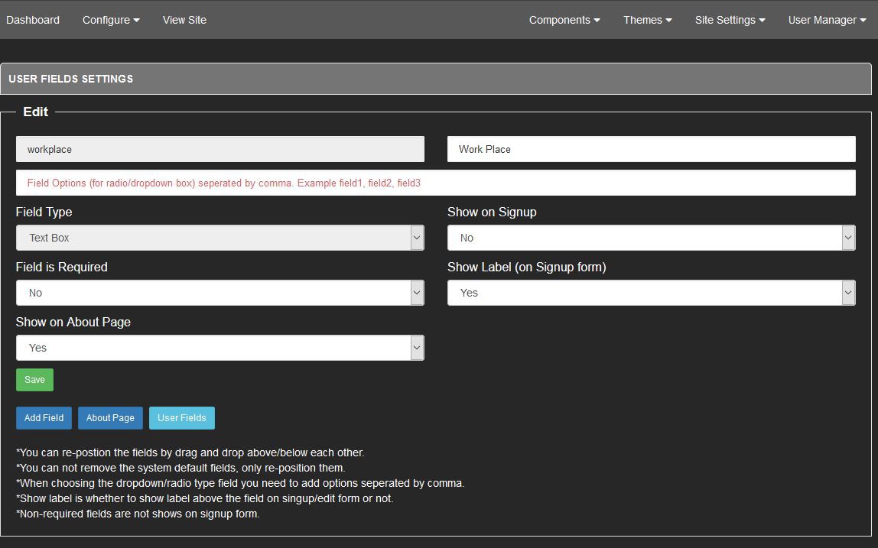Open the Show on About Page dropdown

click(x=220, y=348)
